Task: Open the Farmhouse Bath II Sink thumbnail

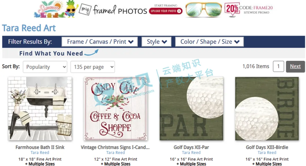Action: click(x=40, y=109)
